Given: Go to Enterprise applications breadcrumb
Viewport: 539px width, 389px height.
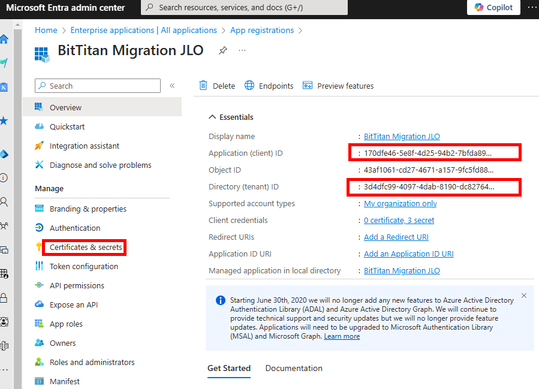Looking at the screenshot, I should click(x=144, y=30).
